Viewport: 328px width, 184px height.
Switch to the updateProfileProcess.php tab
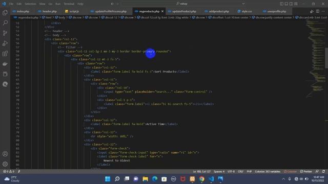[111, 11]
